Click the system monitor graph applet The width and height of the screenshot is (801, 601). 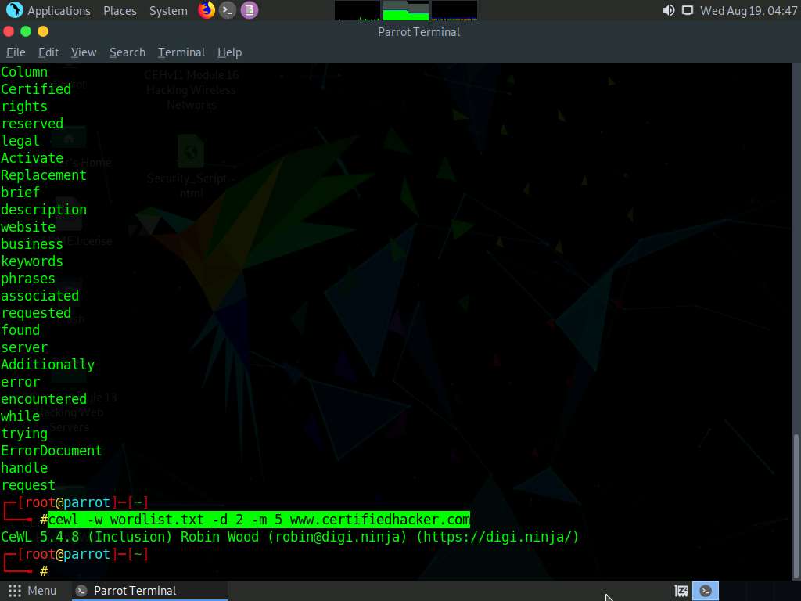click(406, 11)
